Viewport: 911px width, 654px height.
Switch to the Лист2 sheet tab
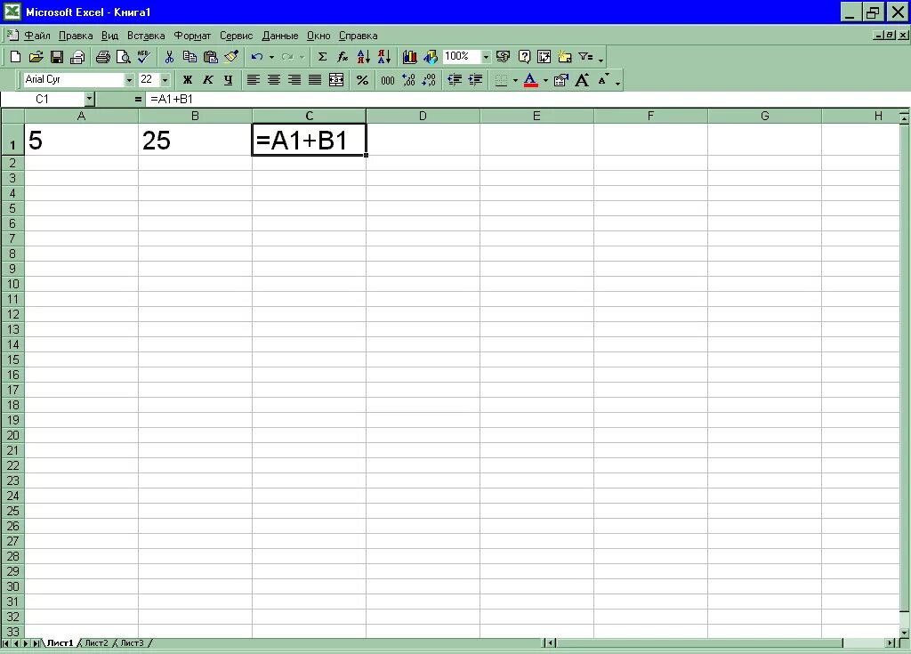[96, 643]
